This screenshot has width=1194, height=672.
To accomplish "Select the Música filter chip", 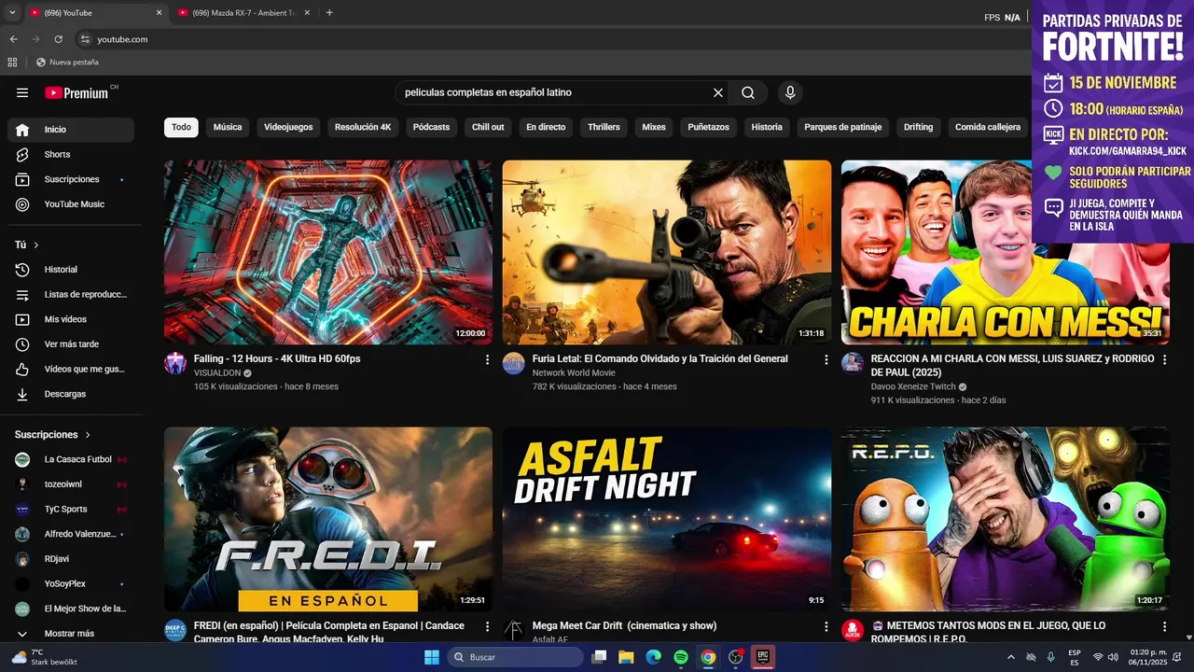I will (228, 127).
